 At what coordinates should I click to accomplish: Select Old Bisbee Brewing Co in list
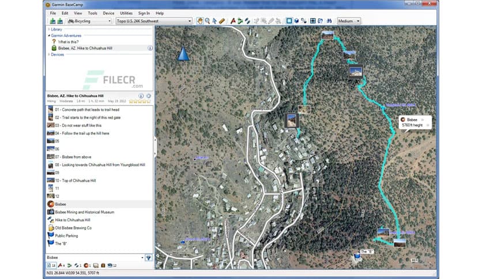click(73, 228)
